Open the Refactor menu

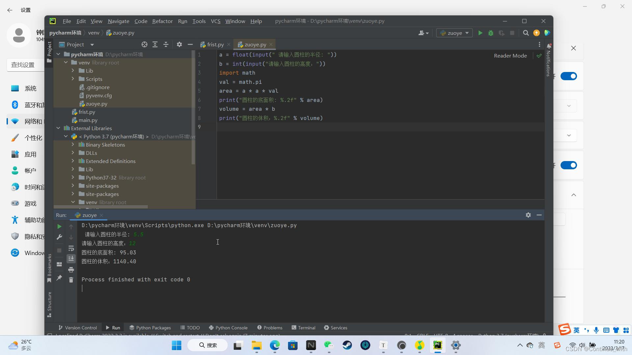click(x=162, y=21)
